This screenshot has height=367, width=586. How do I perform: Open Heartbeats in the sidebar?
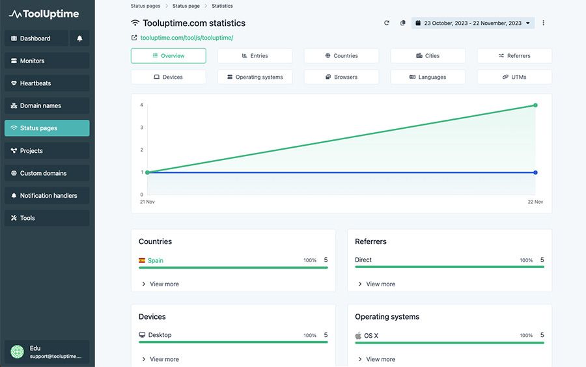point(47,83)
